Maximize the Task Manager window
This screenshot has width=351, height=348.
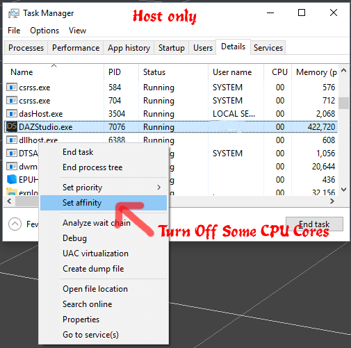tap(302, 13)
